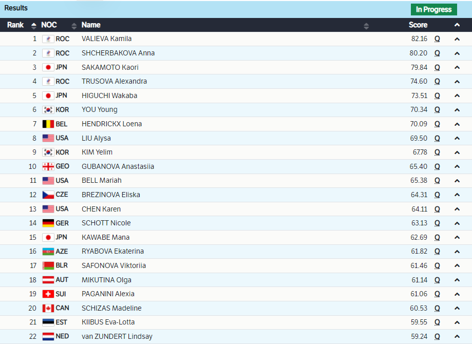Click the Japan flag next to SAKAMOTO Kaori
Image resolution: width=472 pixels, height=344 pixels.
tap(48, 67)
